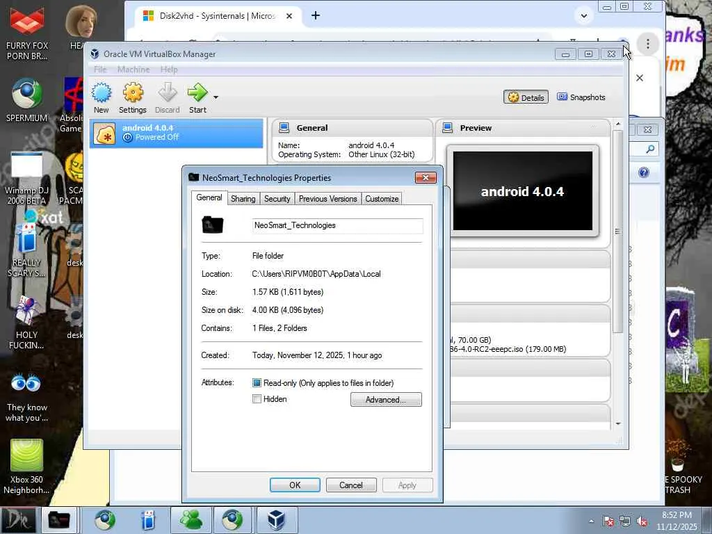Click the VirtualBox cube taskbar icon
Viewport: 712px width, 534px height.
(277, 520)
